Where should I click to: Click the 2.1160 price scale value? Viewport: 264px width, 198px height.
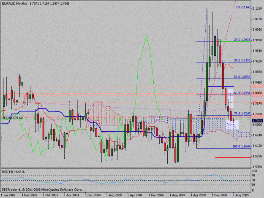pos(257,8)
